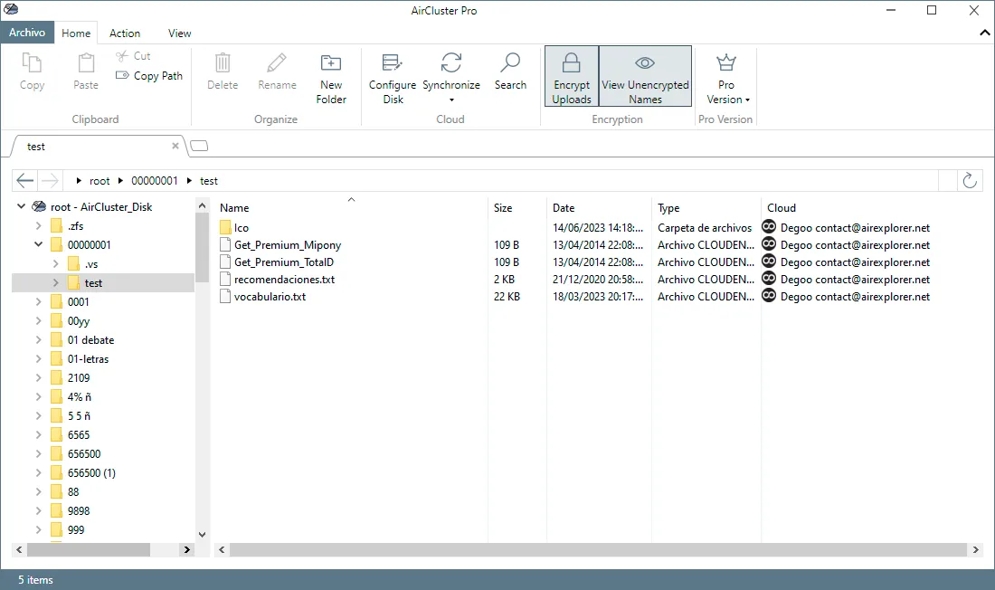995x590 pixels.
Task: Click the horizontal scrollbar under file list
Action: point(598,549)
